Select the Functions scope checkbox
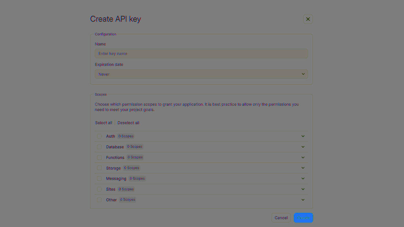Screen dimensions: 404x227 coord(99,157)
